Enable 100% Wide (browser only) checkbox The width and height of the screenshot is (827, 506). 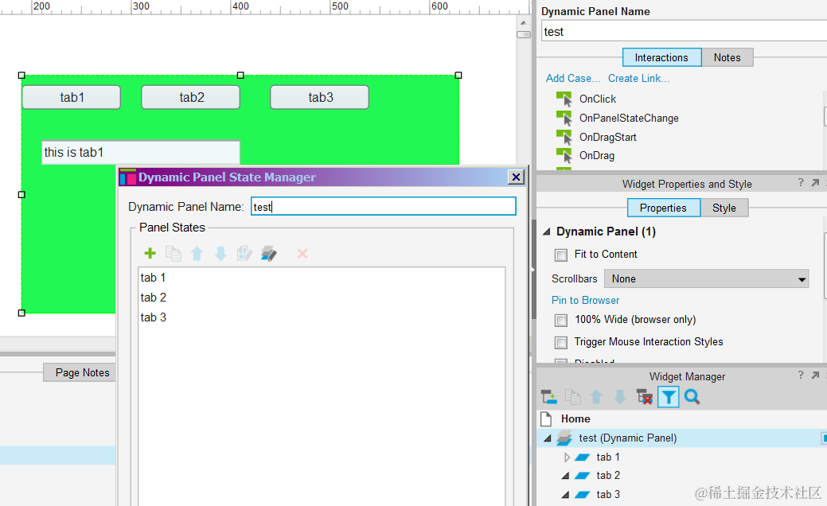point(561,321)
